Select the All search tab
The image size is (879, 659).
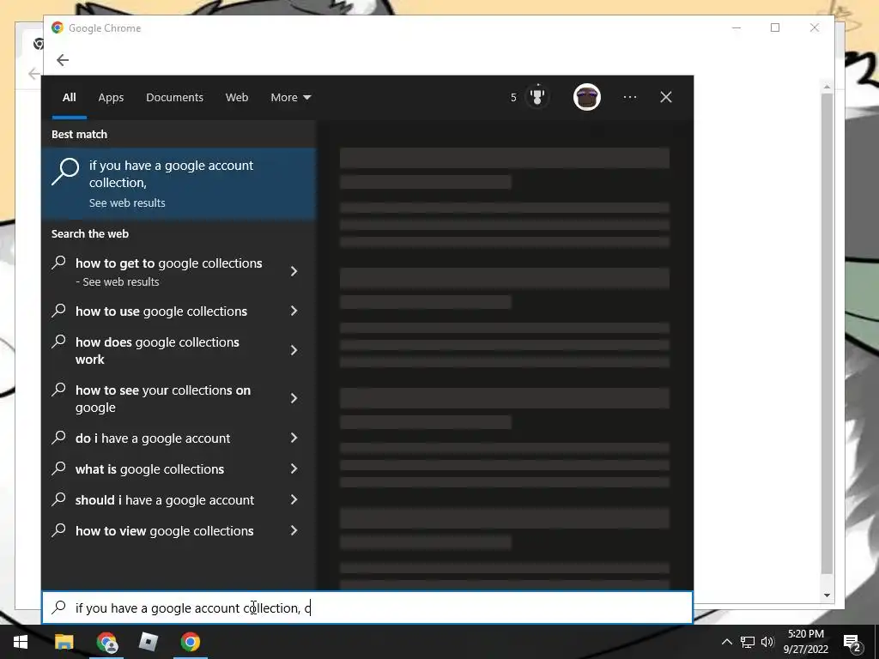69,98
